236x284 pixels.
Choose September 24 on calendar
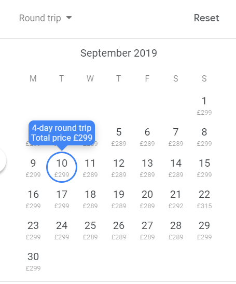(62, 229)
